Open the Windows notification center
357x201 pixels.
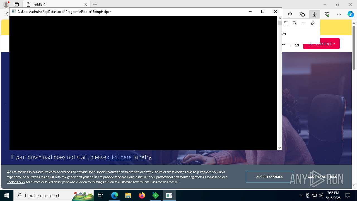pyautogui.click(x=348, y=195)
